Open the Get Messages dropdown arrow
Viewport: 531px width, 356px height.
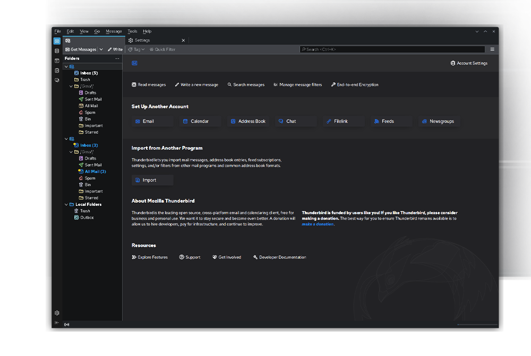101,49
